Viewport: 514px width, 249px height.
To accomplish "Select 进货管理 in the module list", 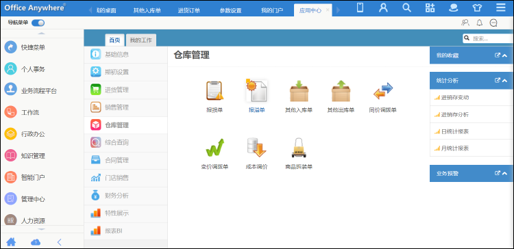I will pyautogui.click(x=125, y=90).
